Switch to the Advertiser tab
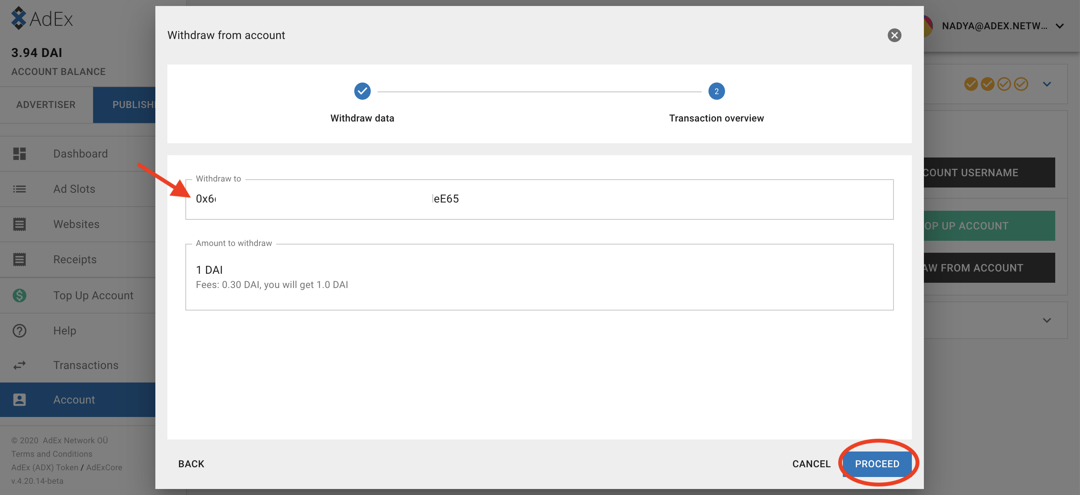The image size is (1080, 495). 46,105
